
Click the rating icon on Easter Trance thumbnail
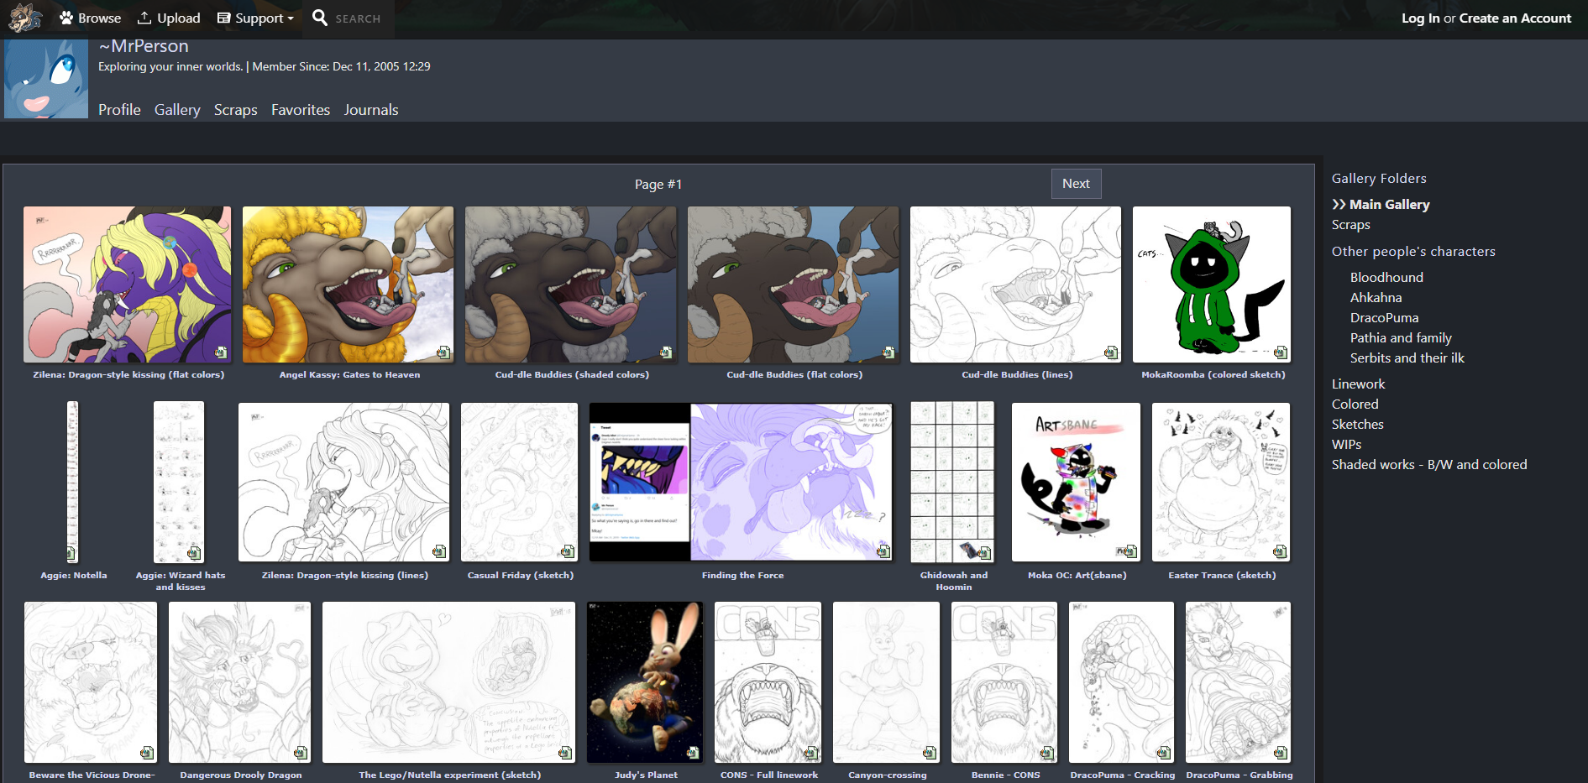pos(1280,551)
